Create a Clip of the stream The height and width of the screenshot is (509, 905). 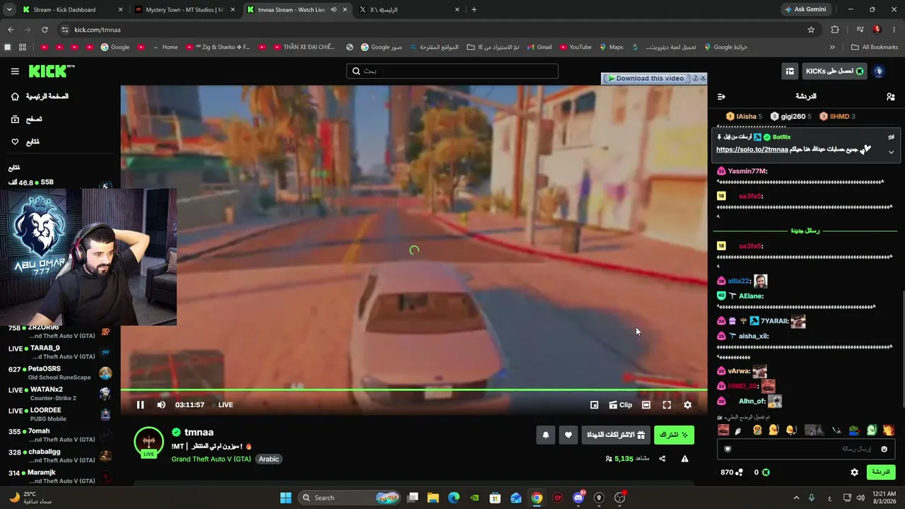click(620, 405)
